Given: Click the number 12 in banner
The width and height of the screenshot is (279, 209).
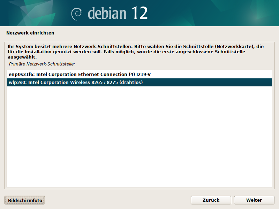Looking at the screenshot, I should (x=139, y=13).
